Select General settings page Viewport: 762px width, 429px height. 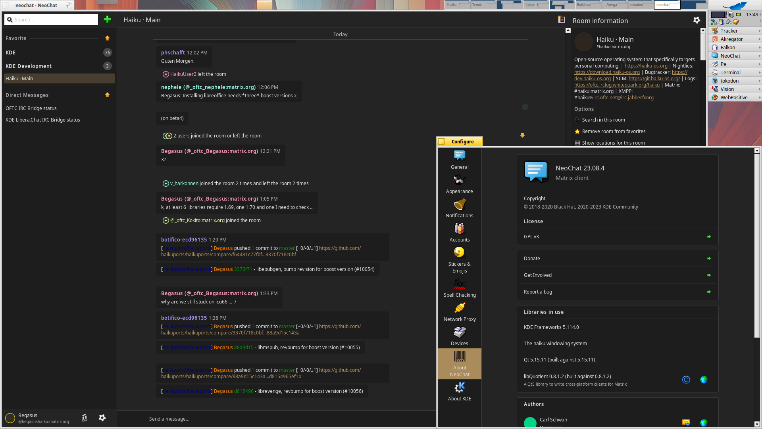[x=460, y=160]
